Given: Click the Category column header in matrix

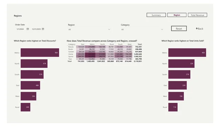Looking at the screenshot, I should [x=72, y=44].
